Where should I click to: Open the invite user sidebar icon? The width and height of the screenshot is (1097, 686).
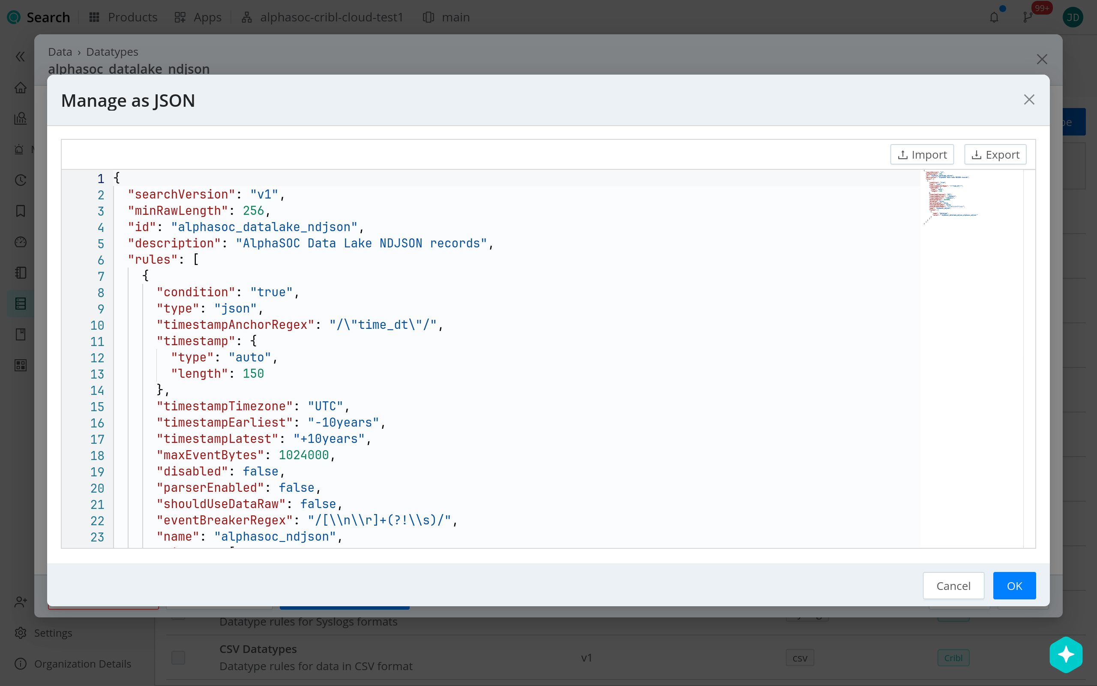point(21,602)
